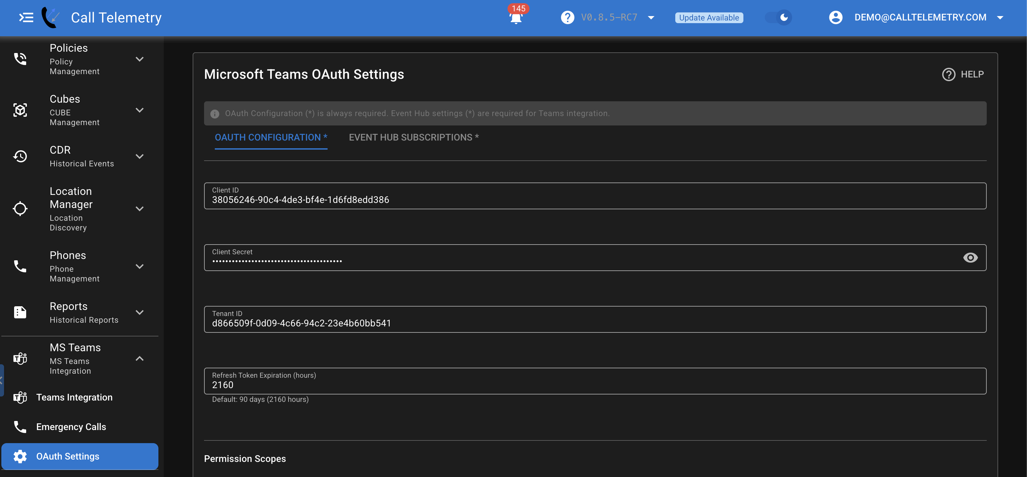Click the Location Manager label
The width and height of the screenshot is (1027, 477).
pos(71,198)
